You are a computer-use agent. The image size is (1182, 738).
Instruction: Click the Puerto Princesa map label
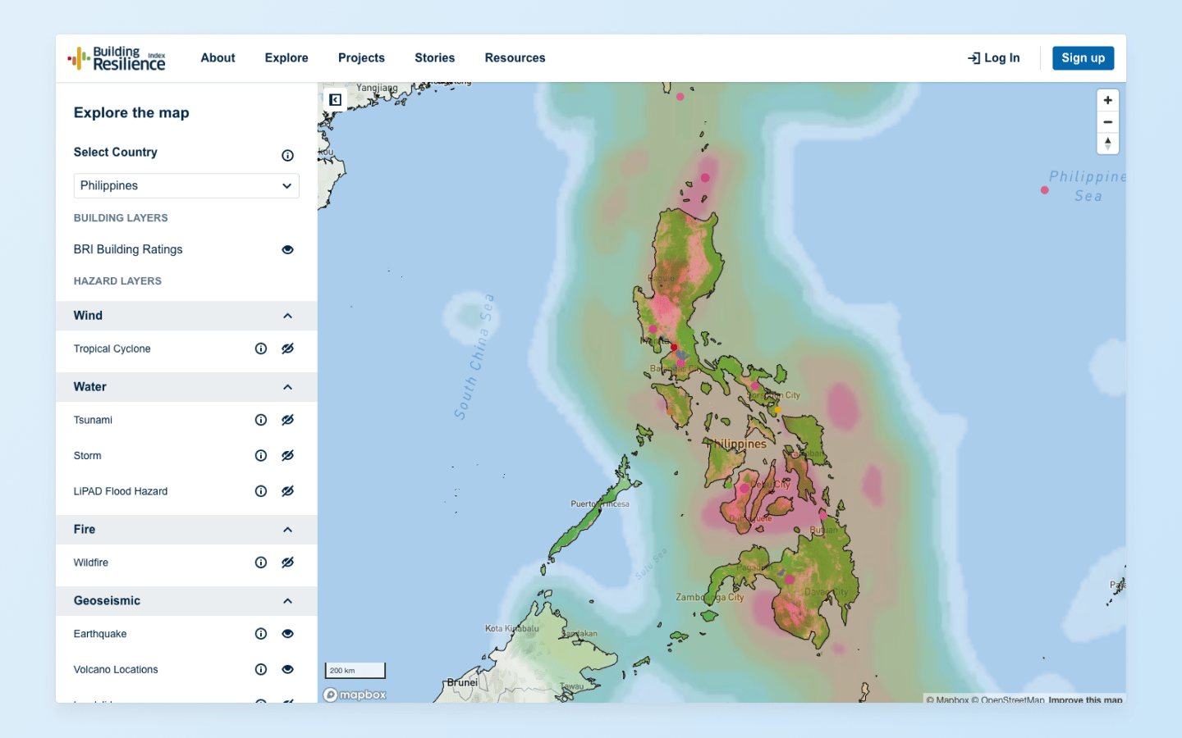(x=600, y=503)
